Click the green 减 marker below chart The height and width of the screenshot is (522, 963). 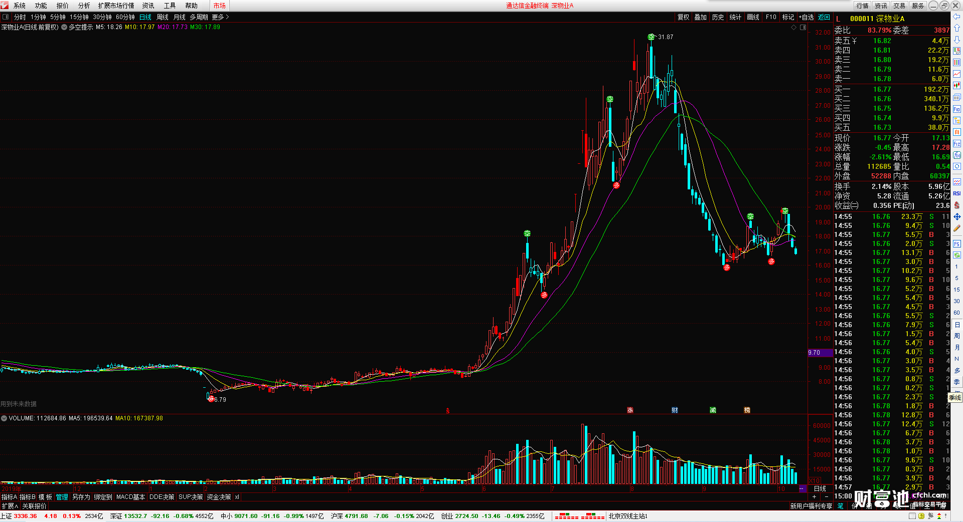(x=713, y=410)
